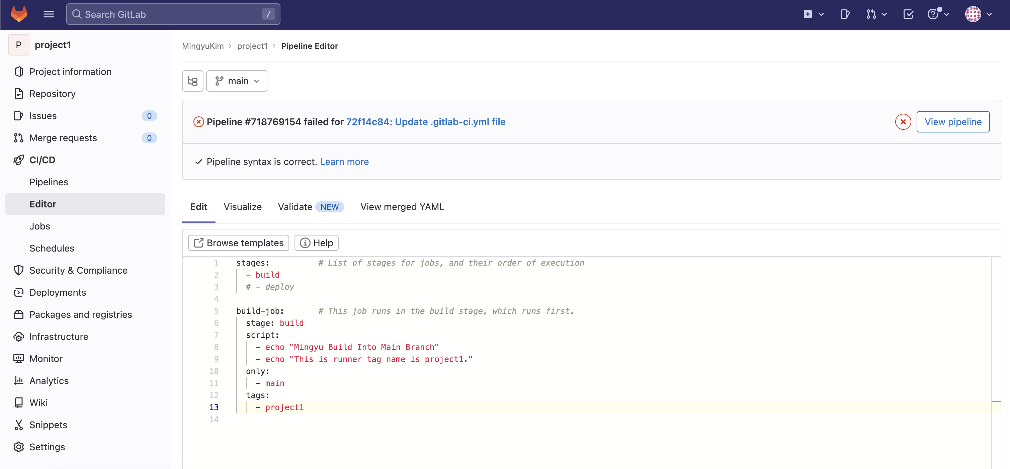Open the to-do list checkmark icon
The width and height of the screenshot is (1010, 469).
(908, 14)
